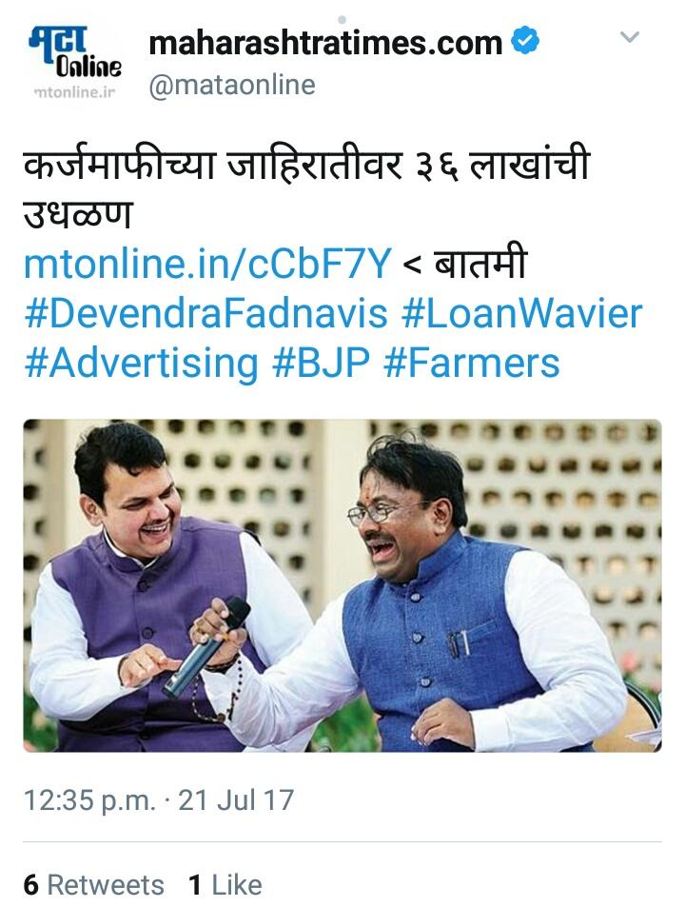View the attached photo of two men
This screenshot has height=907, width=685.
342,585
